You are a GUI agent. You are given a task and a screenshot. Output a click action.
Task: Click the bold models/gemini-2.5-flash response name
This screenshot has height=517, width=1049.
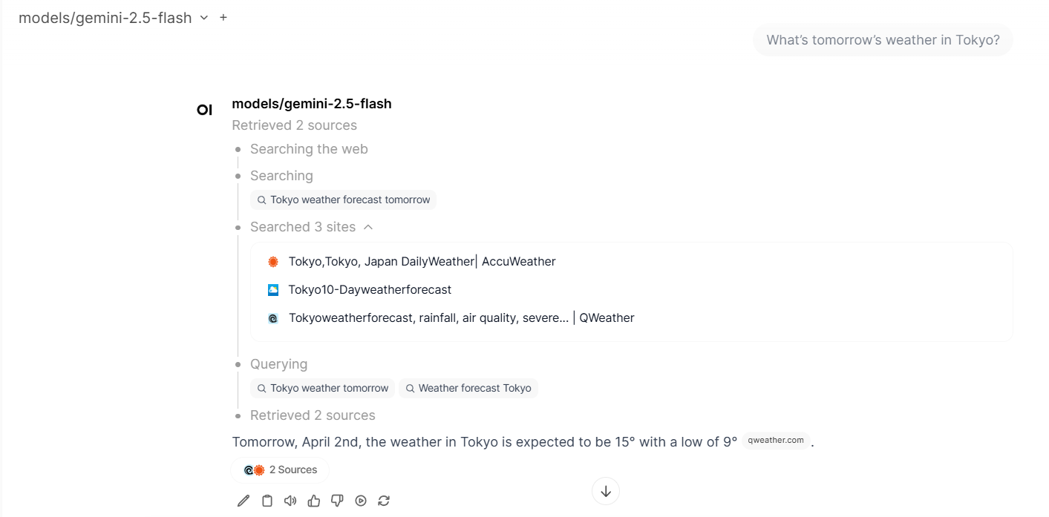(x=312, y=104)
